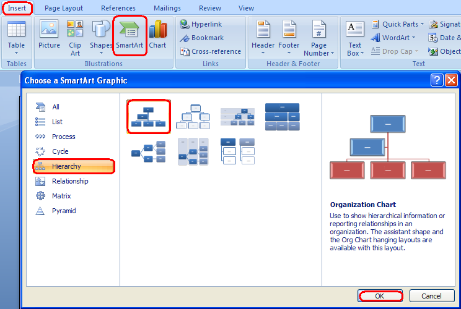Insert a Chart from the ribbon
This screenshot has height=309, width=461.
tap(157, 34)
